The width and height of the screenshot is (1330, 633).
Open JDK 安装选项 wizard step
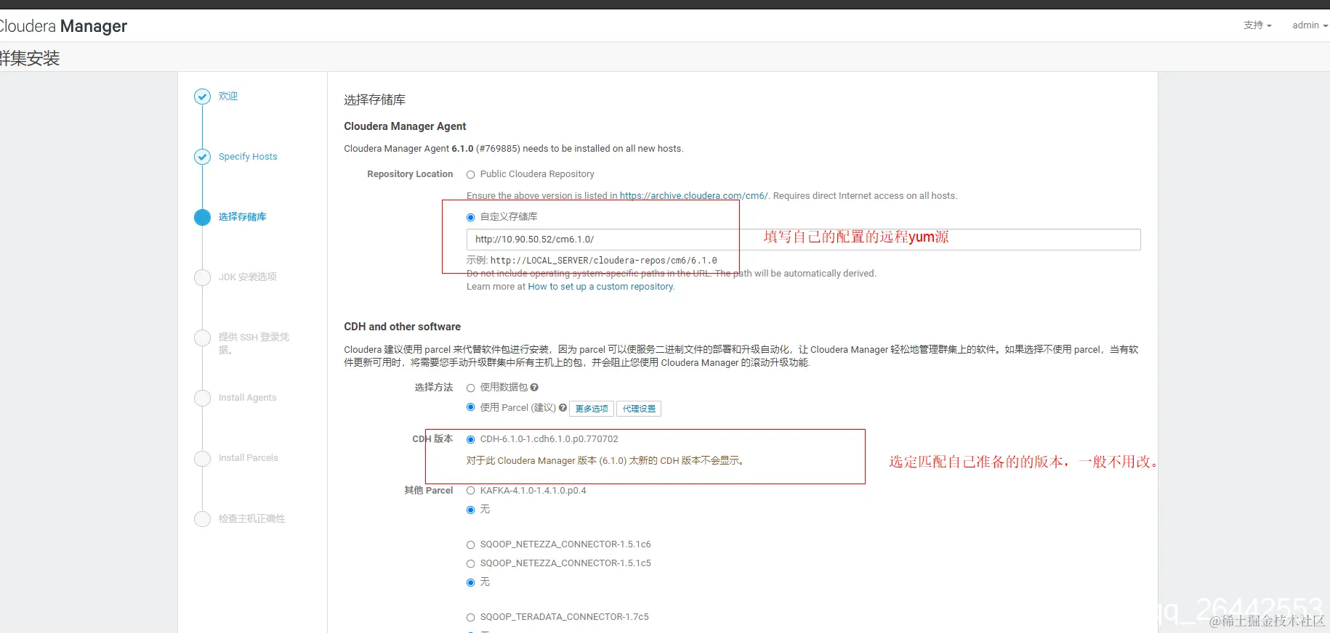pyautogui.click(x=247, y=277)
